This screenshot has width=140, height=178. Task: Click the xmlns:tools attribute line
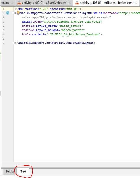pyautogui.click(x=62, y=22)
